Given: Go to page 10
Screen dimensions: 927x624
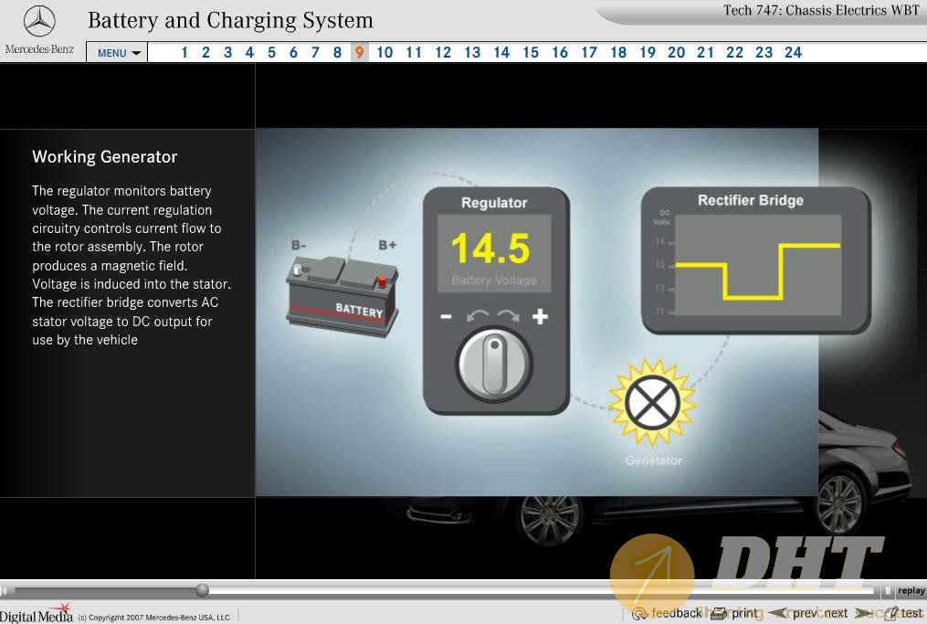Looking at the screenshot, I should (384, 53).
